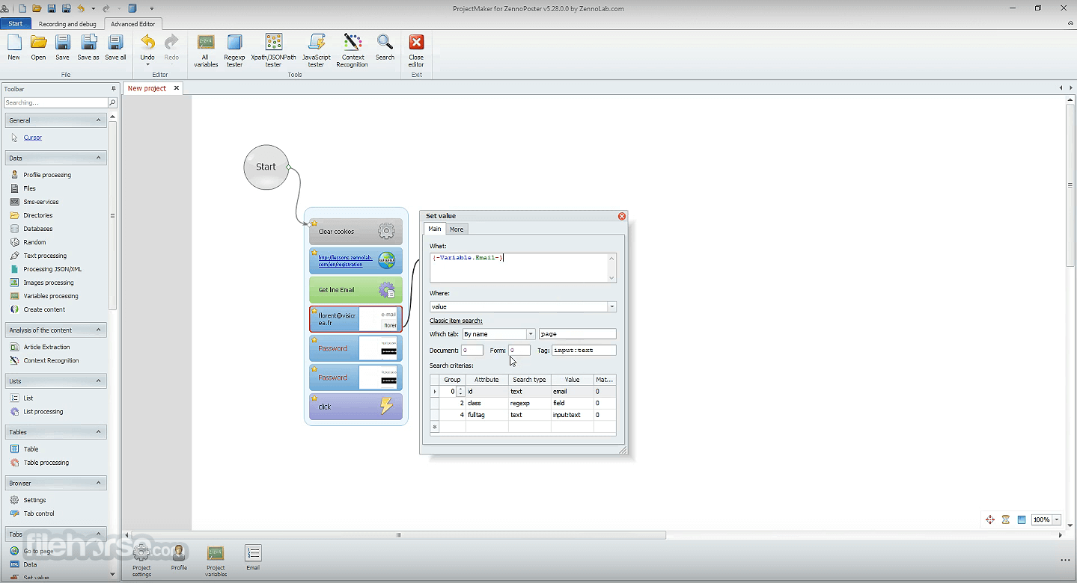Select the Text processing action
This screenshot has height=583, width=1077.
click(x=45, y=256)
